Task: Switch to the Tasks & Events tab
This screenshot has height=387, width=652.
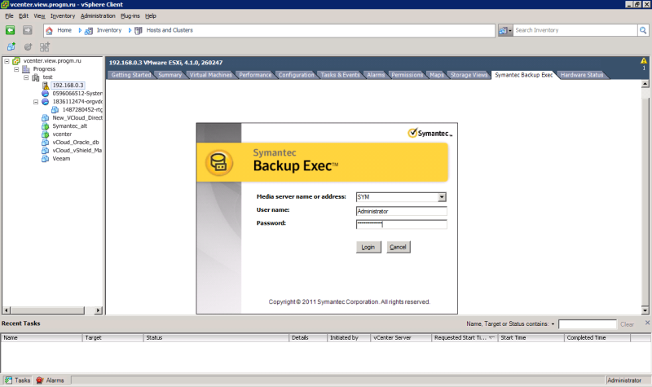Action: (340, 75)
